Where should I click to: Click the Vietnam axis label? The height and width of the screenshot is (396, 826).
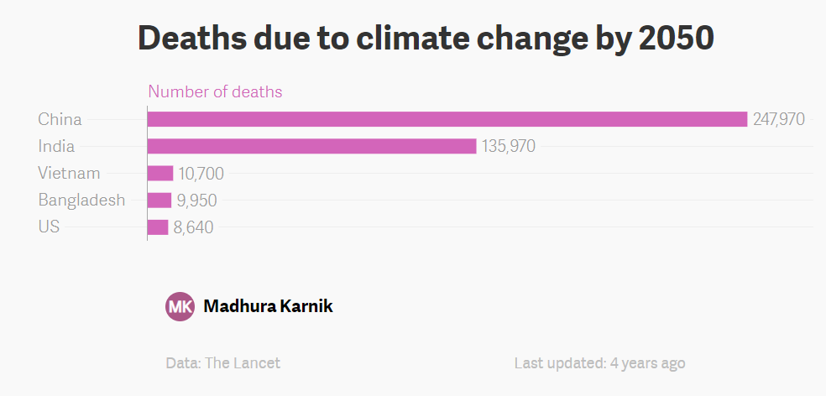pos(69,173)
